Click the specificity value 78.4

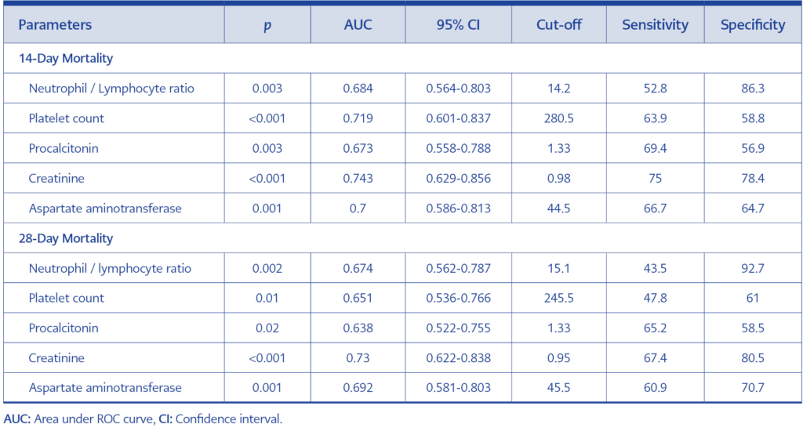[753, 179]
